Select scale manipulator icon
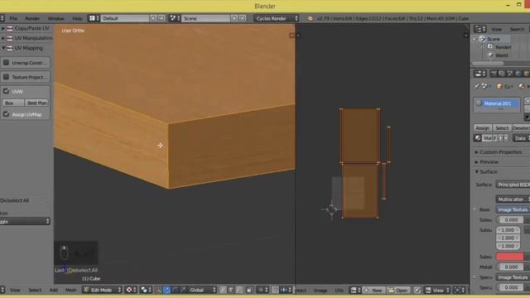This screenshot has width=530, height=298. [x=183, y=290]
